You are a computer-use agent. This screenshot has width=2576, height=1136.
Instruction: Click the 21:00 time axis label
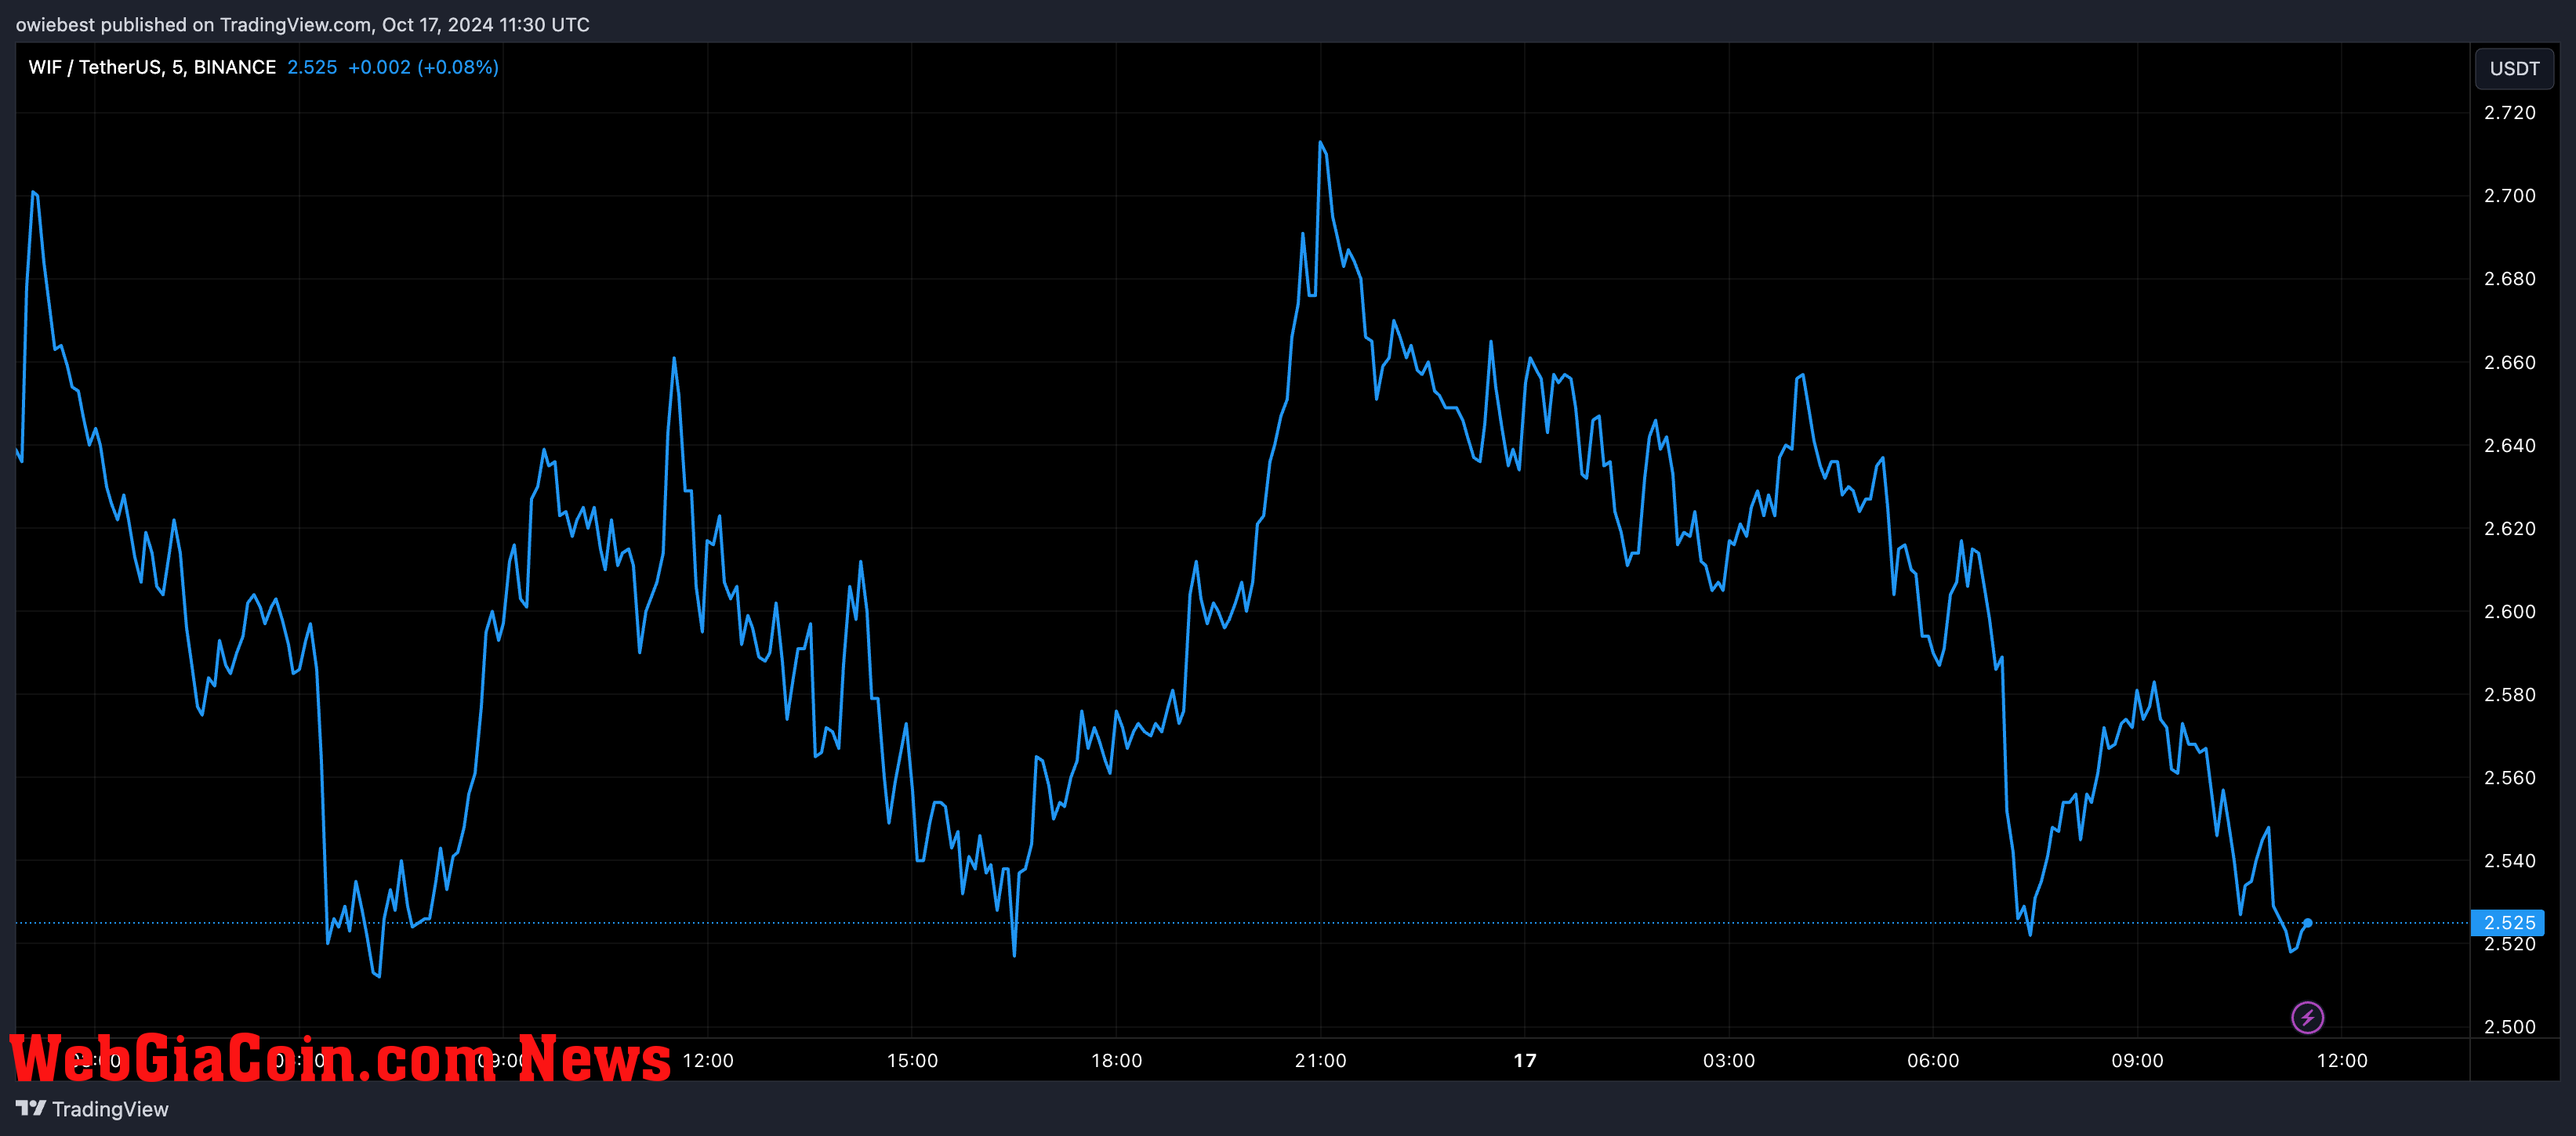[1320, 1060]
